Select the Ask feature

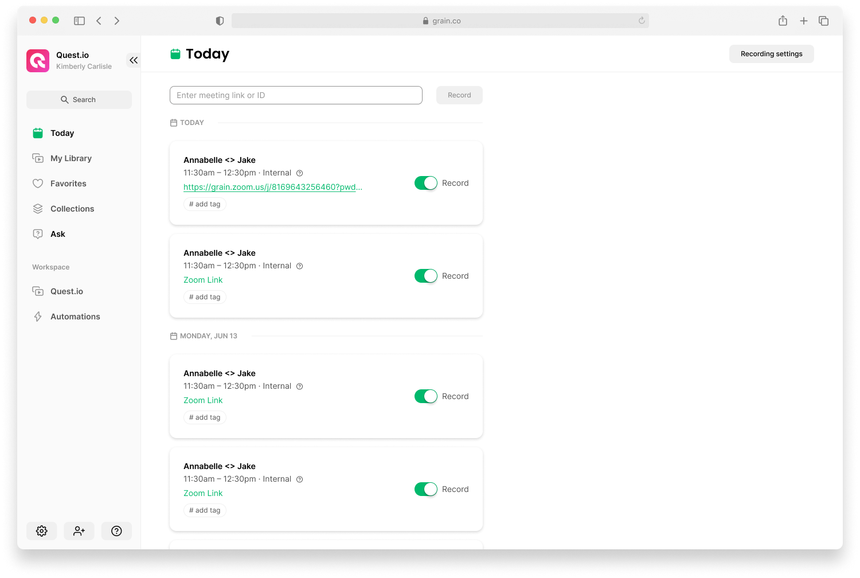(57, 233)
